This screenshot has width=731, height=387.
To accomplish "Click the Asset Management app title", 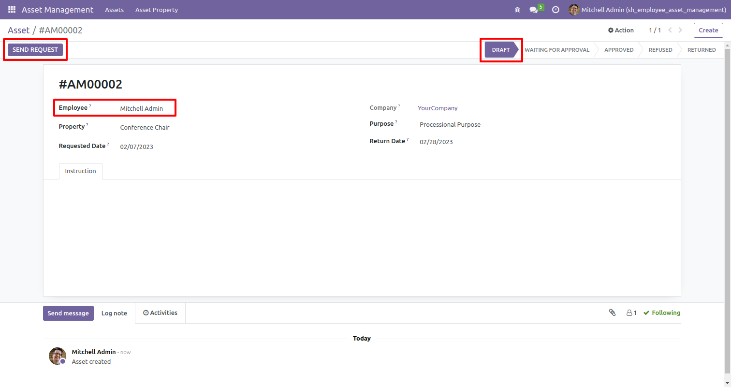I will pyautogui.click(x=58, y=10).
